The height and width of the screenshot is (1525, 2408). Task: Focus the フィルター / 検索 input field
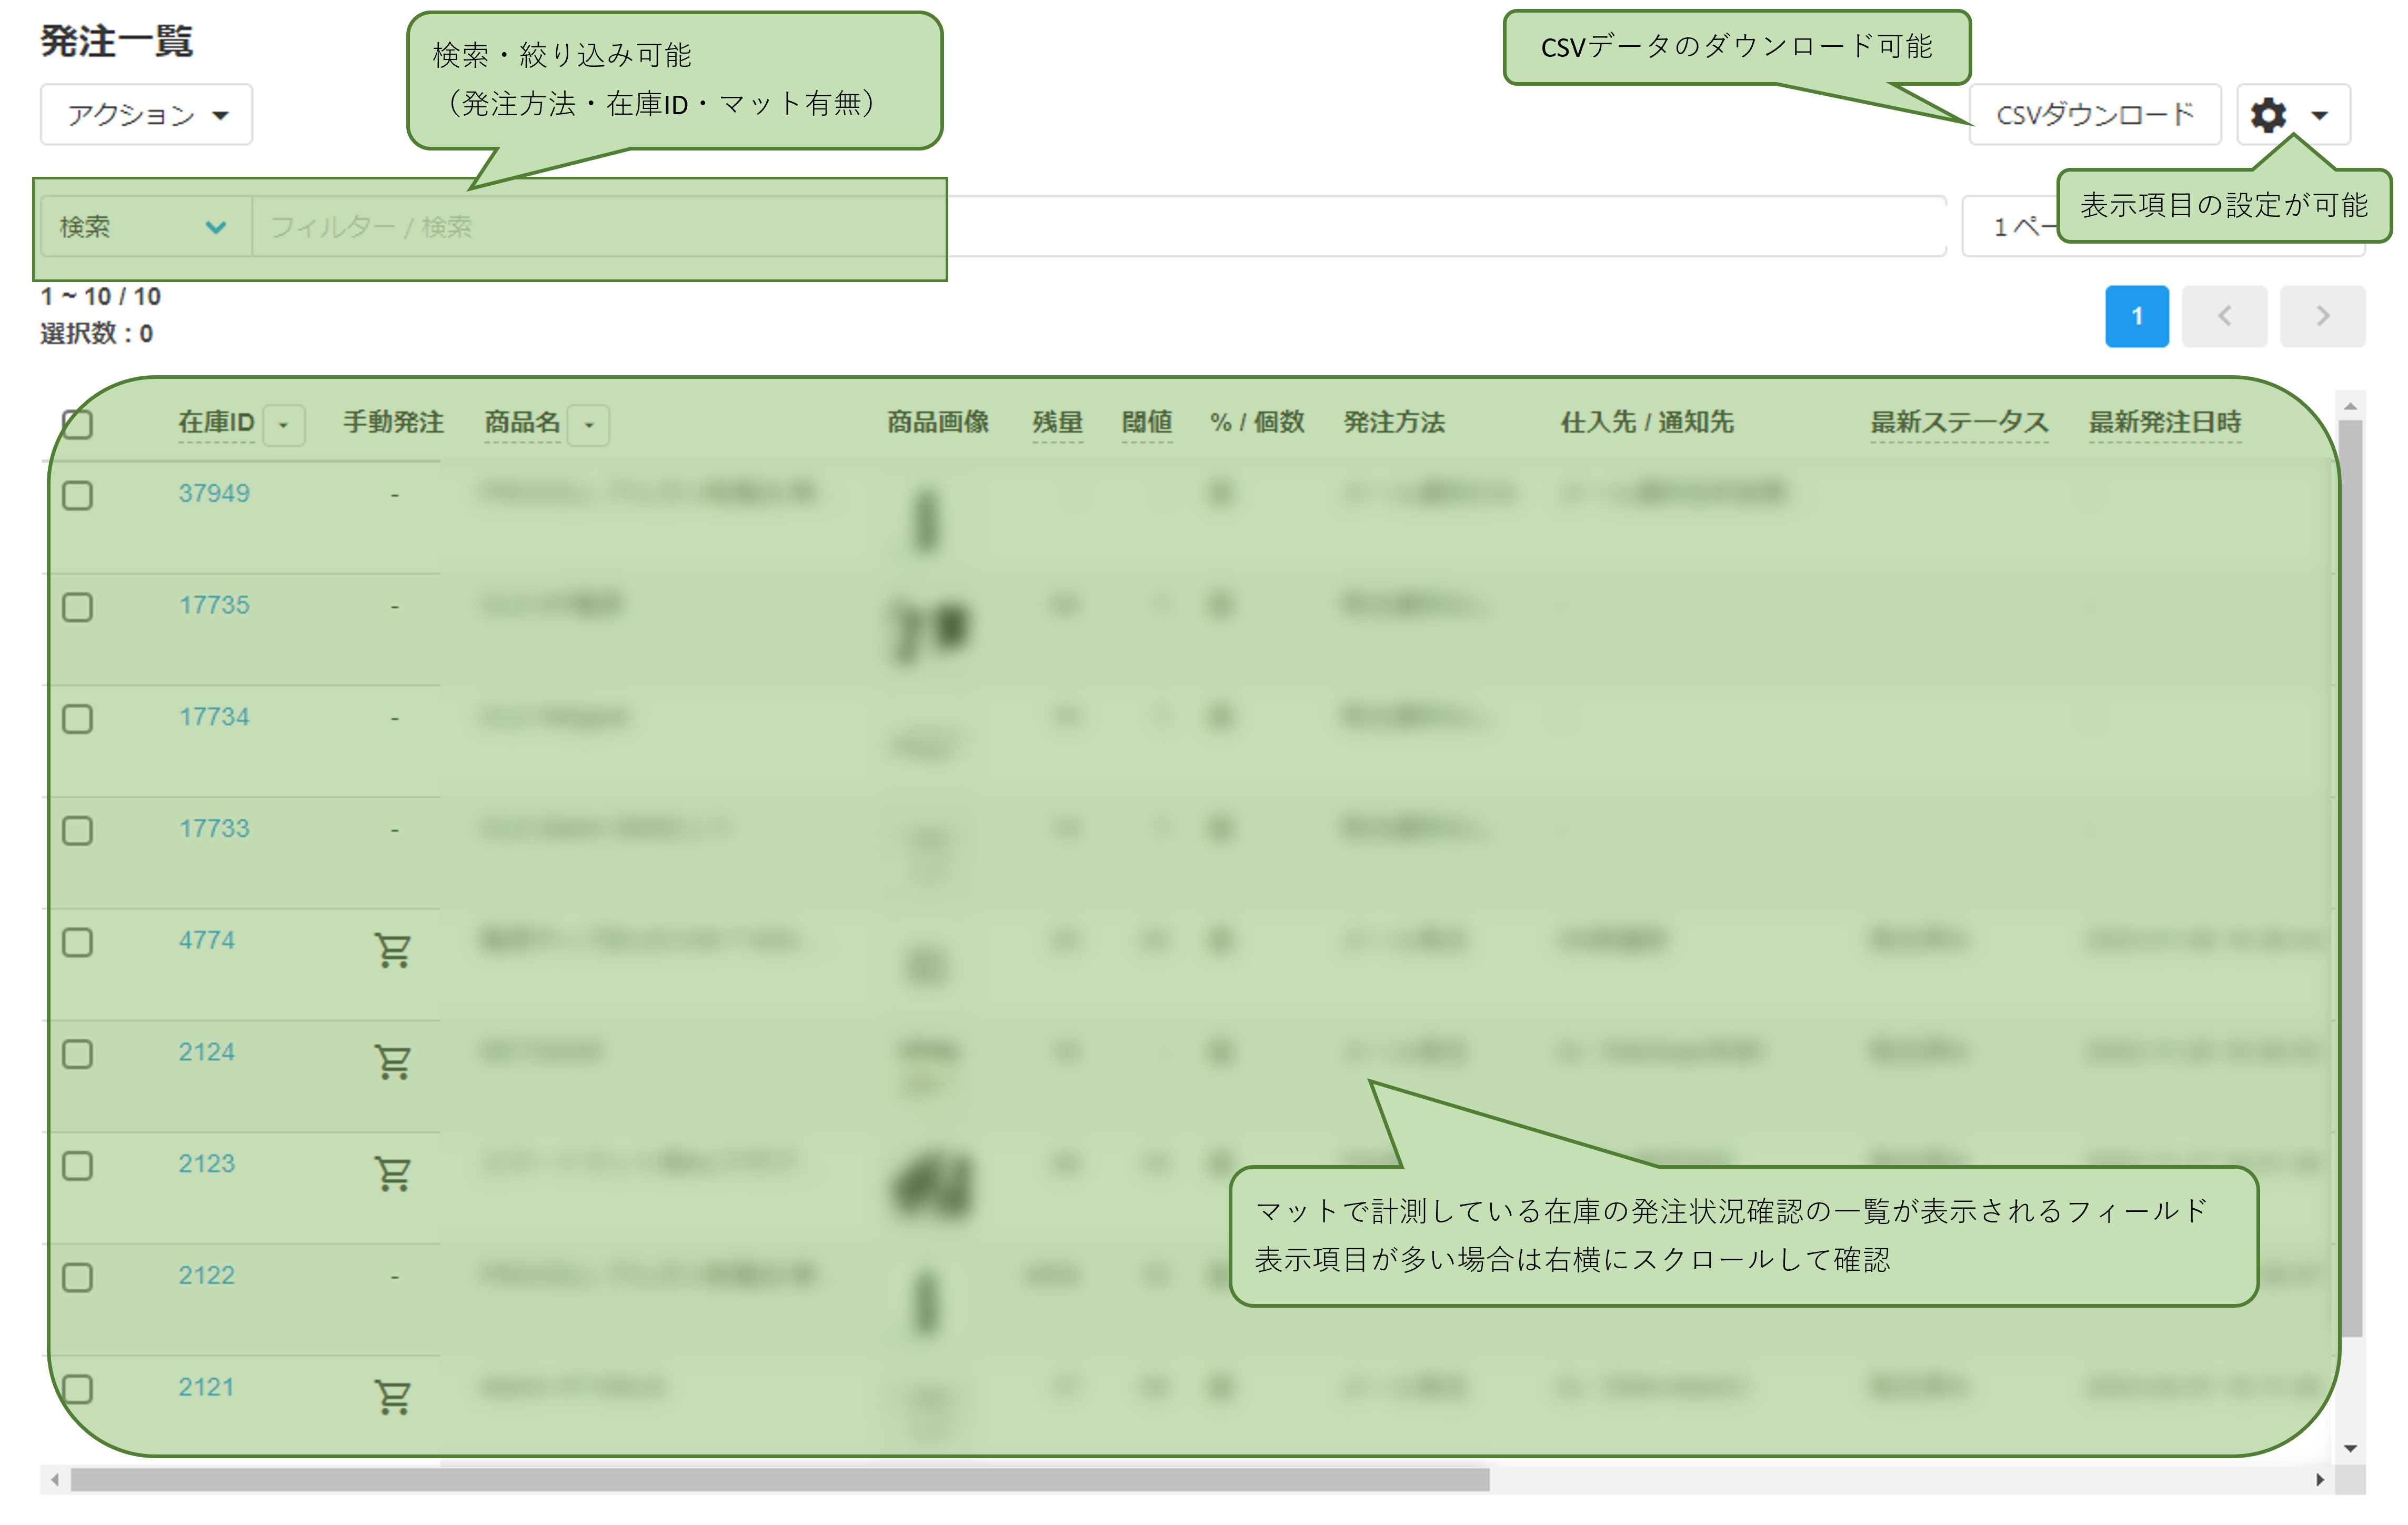click(x=1098, y=227)
